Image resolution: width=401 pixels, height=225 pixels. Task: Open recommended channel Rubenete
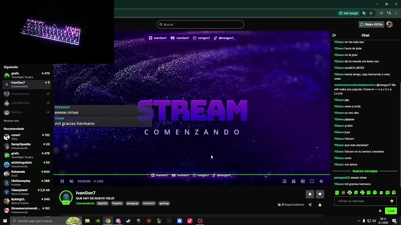(27, 173)
